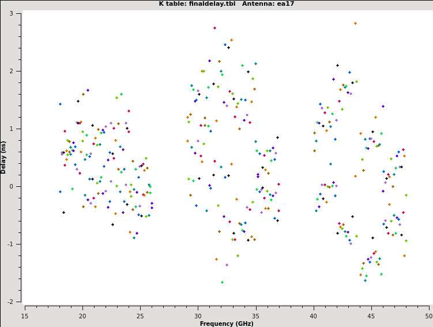Click the x-axis tick label '15'
Viewport: 433px width, 327px height.
pyautogui.click(x=25, y=316)
